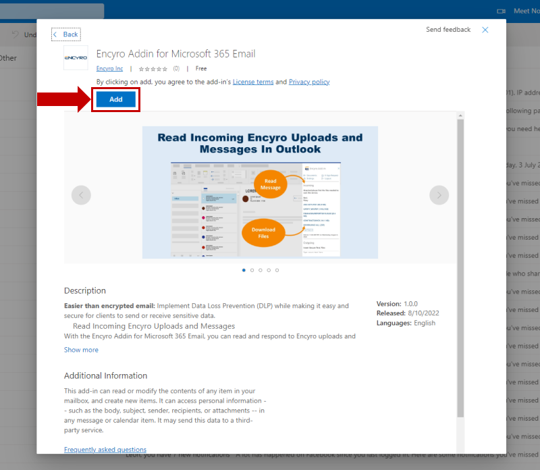
Task: Go back using the Back link
Action: 66,34
